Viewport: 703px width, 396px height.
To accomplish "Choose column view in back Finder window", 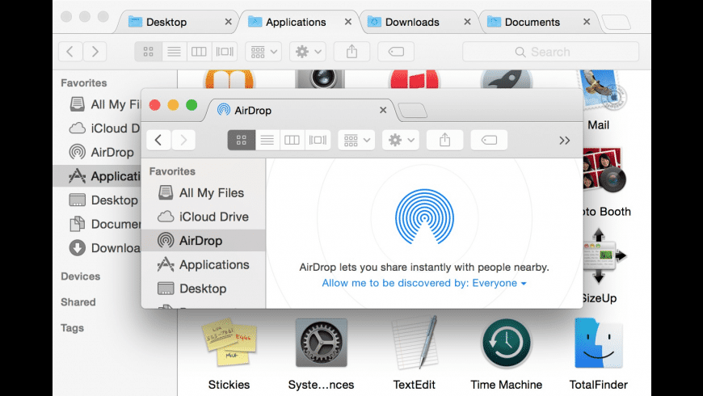I will click(199, 52).
